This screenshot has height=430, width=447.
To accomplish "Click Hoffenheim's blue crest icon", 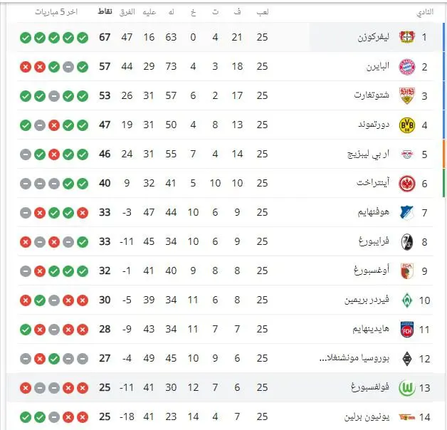I will point(407,213).
